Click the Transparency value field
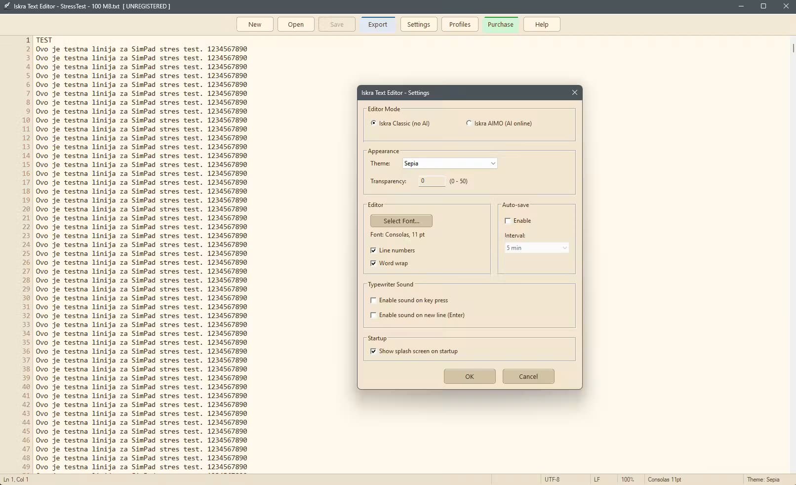The image size is (796, 485). (432, 181)
